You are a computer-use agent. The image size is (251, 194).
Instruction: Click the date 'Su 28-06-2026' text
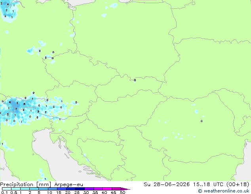(167, 184)
